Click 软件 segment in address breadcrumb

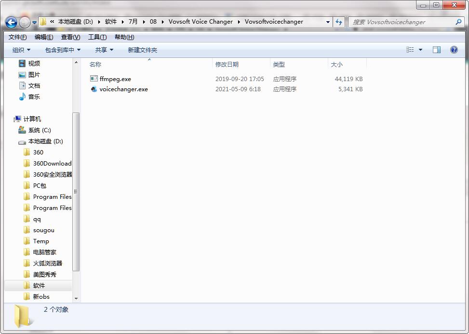click(111, 22)
